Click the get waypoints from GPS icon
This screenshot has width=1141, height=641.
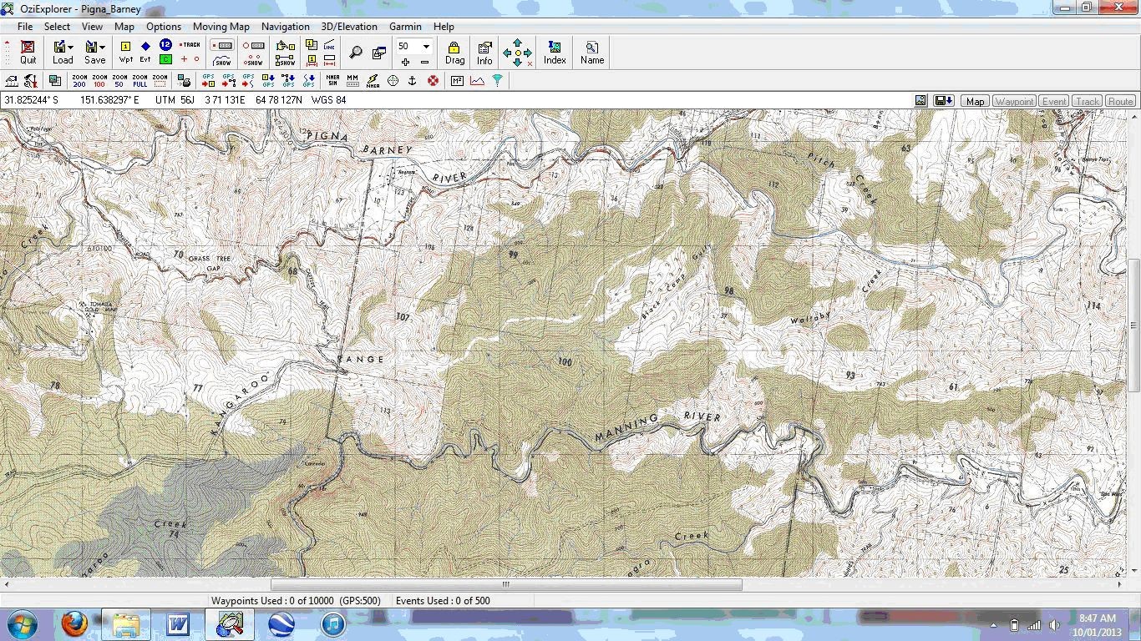pos(268,81)
